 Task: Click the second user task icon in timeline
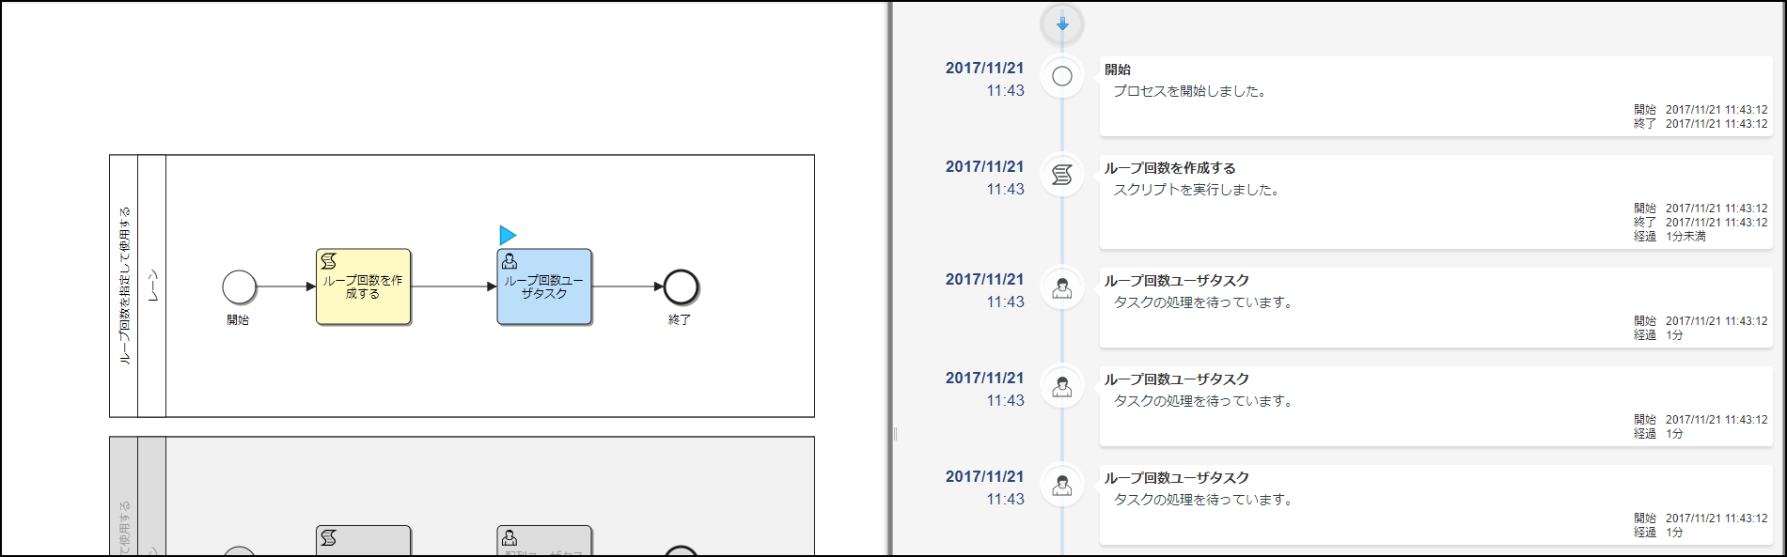click(1062, 387)
